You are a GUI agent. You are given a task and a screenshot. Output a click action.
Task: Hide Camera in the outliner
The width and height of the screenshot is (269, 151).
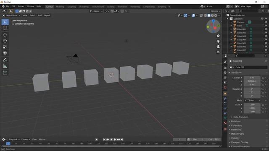tap(266, 22)
